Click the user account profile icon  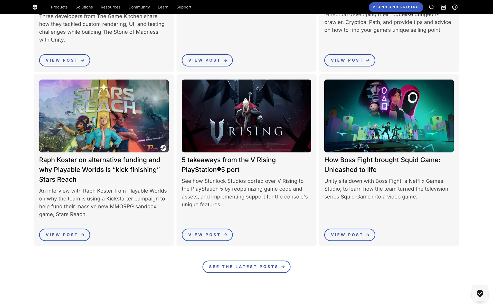pos(455,7)
